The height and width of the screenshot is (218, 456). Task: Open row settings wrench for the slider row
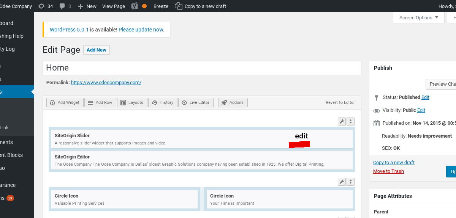pos(342,121)
